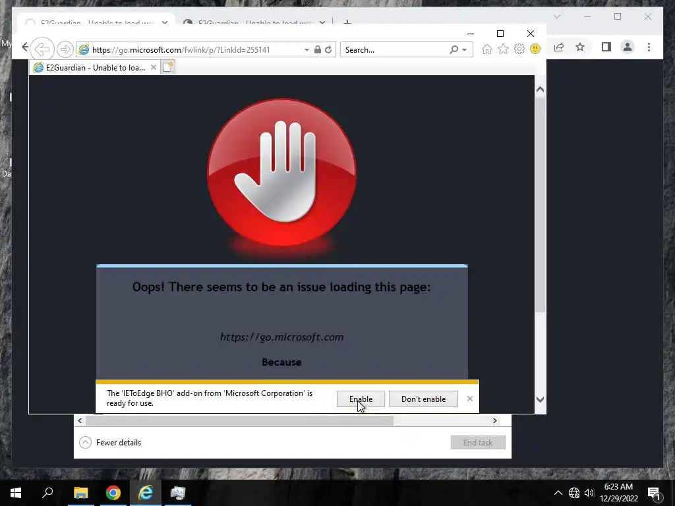Open Chrome profile avatar
Image resolution: width=675 pixels, height=506 pixels.
tap(628, 47)
